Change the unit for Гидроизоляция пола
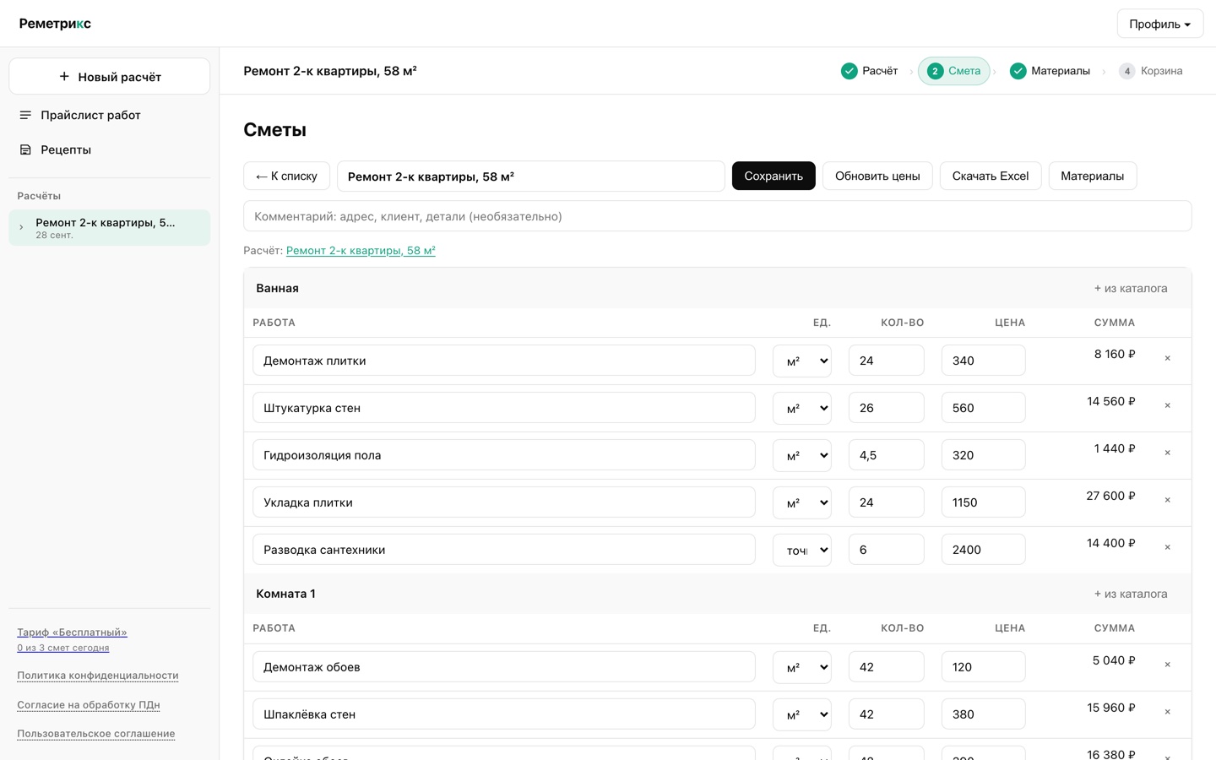 (x=802, y=455)
